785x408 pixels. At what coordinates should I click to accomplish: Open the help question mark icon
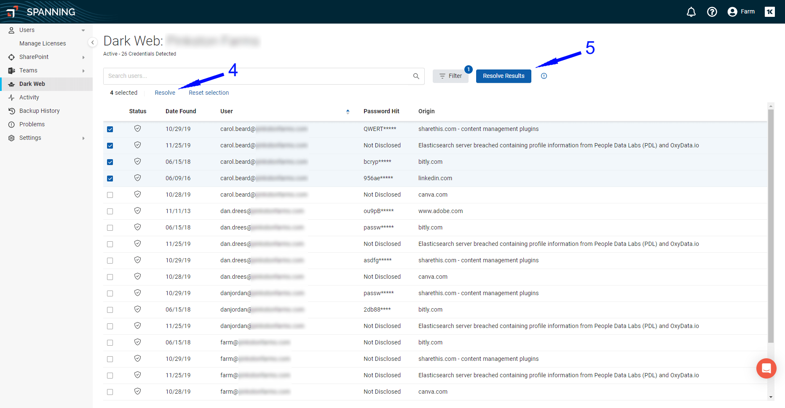pos(712,12)
